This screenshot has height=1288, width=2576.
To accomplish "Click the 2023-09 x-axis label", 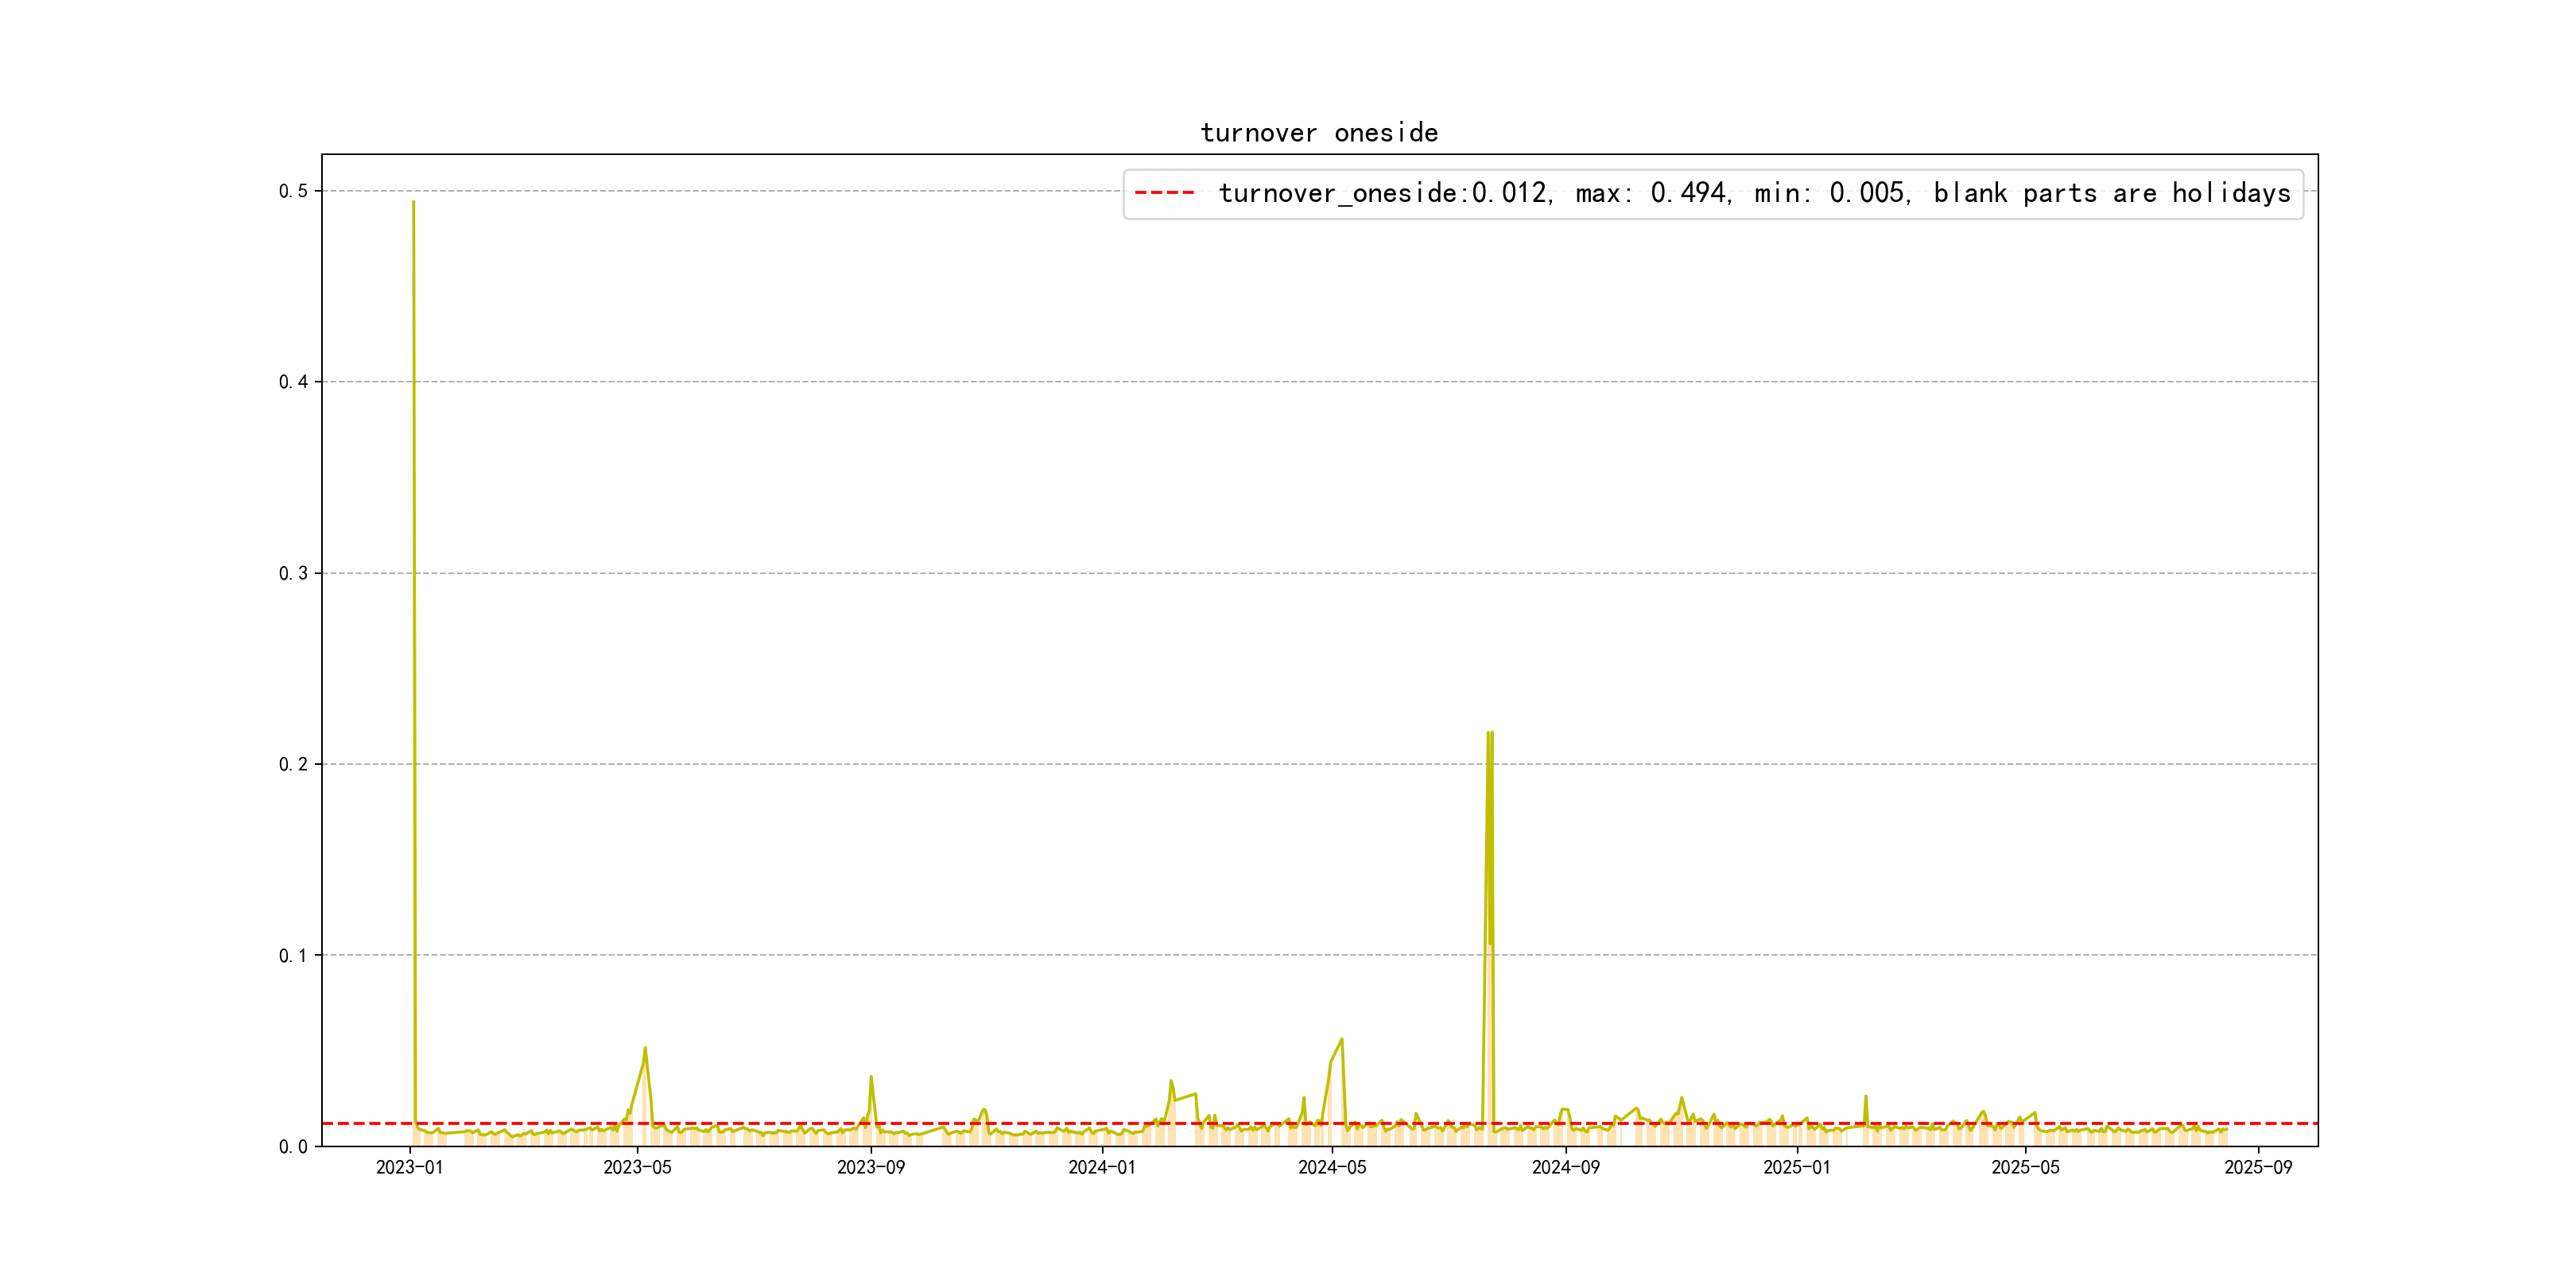I will 871,1168.
